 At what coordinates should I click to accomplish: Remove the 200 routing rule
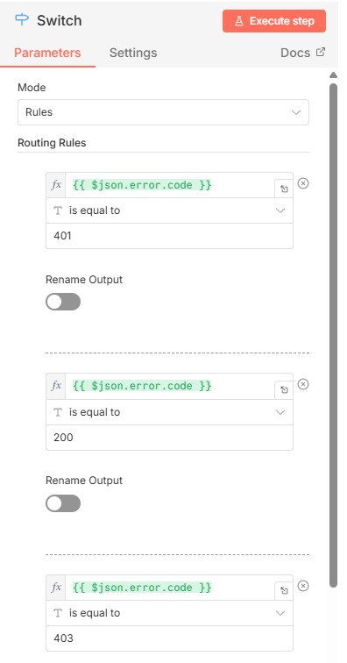(x=303, y=384)
